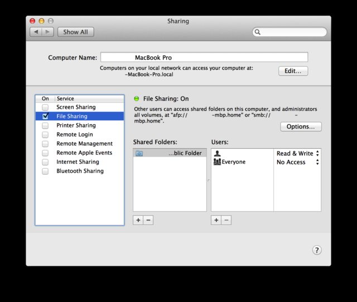
Task: Enable the Remote Apple Events checkbox
Action: click(x=45, y=153)
